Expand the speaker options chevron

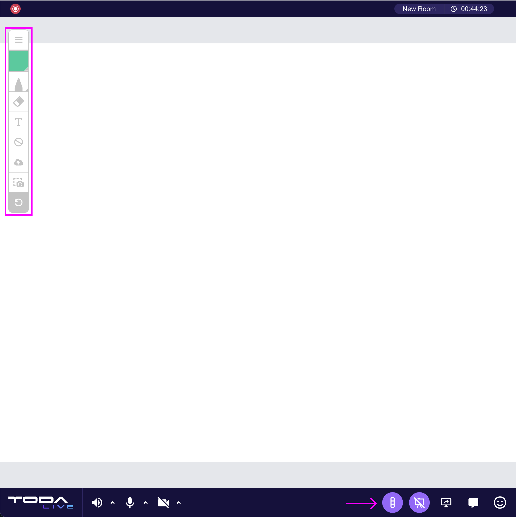113,503
